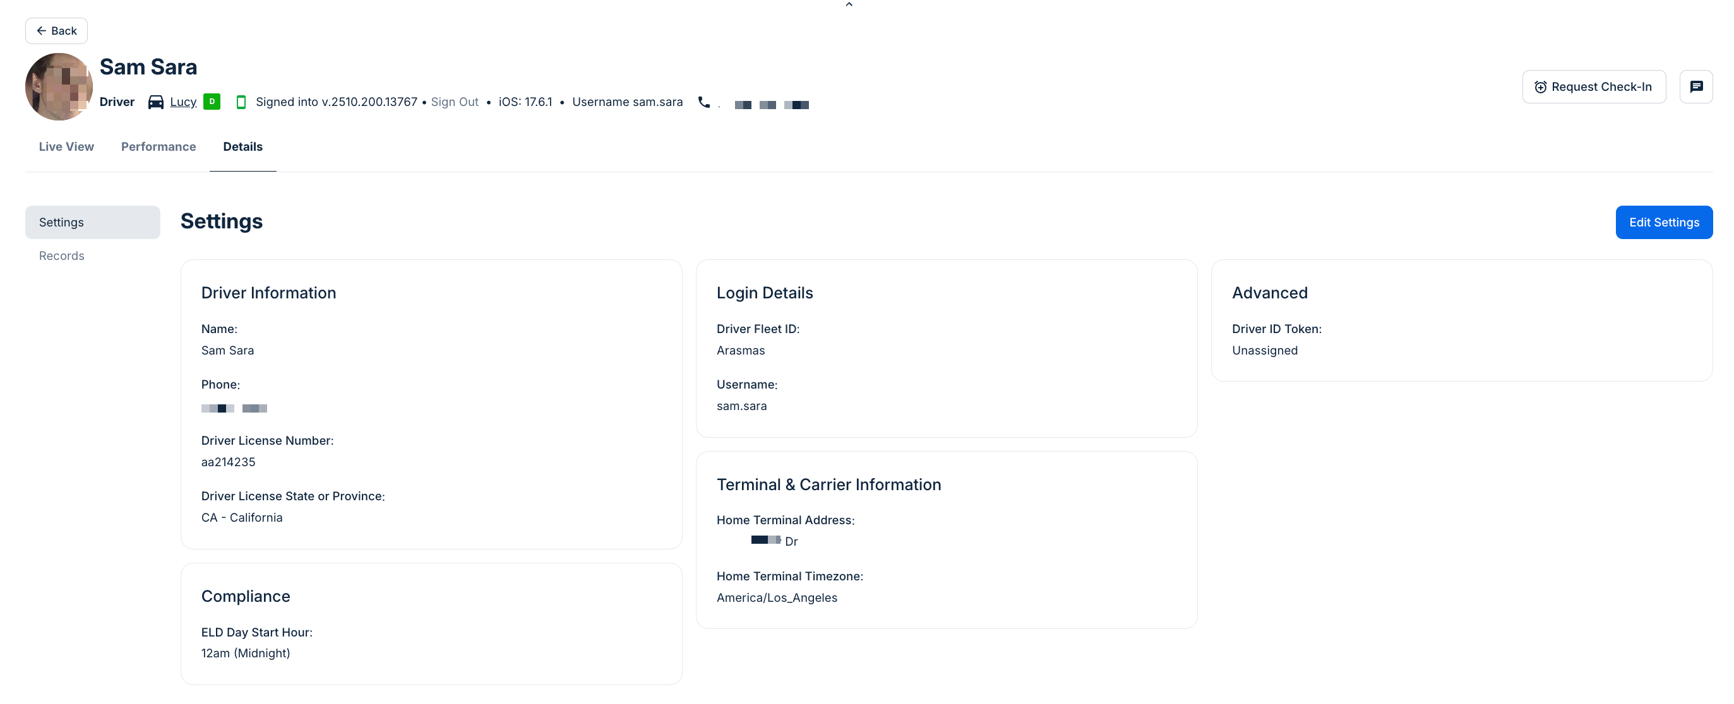Screen dimensions: 1734x704
Task: Select Settings in the sidebar
Action: click(92, 223)
